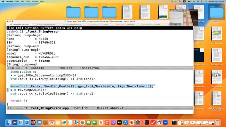Open the Window menu
The image size is (226, 127).
35,1
